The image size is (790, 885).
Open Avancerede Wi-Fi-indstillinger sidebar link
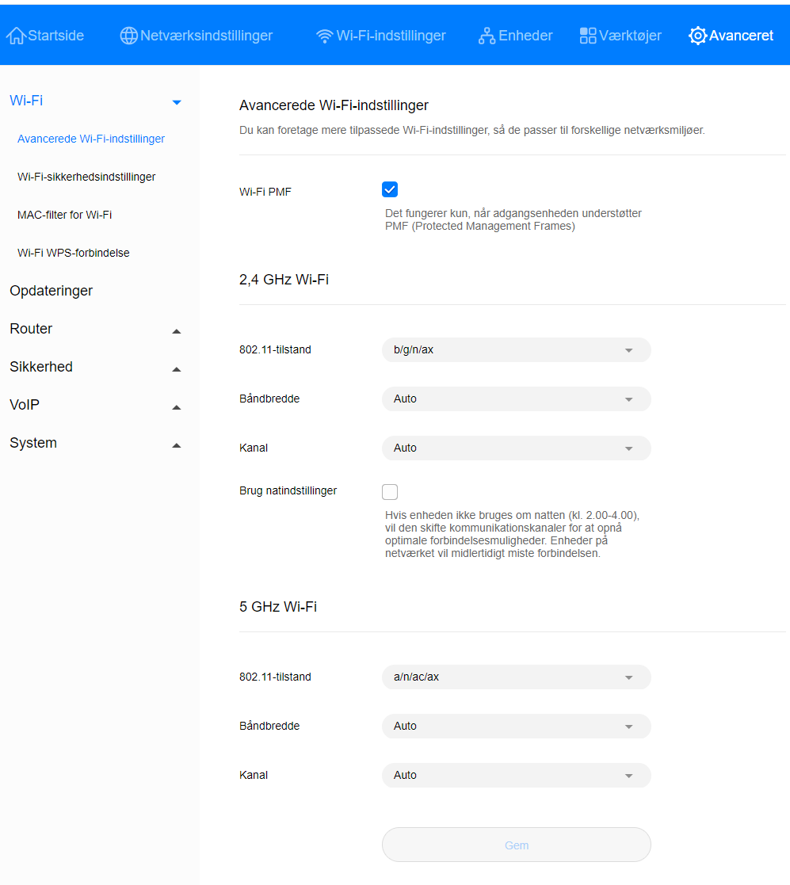tap(91, 139)
